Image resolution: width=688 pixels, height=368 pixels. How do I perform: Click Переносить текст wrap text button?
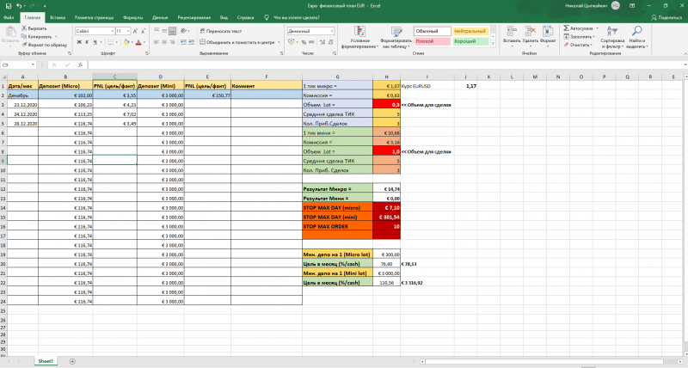221,31
